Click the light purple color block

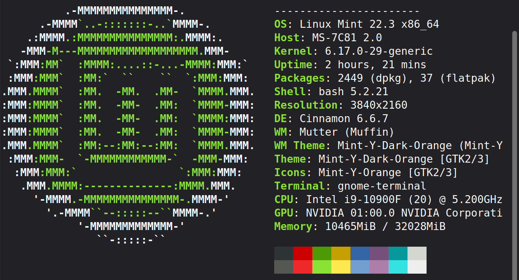pos(379,267)
